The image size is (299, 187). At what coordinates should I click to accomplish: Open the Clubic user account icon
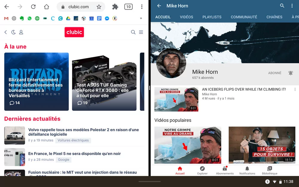(21, 32)
